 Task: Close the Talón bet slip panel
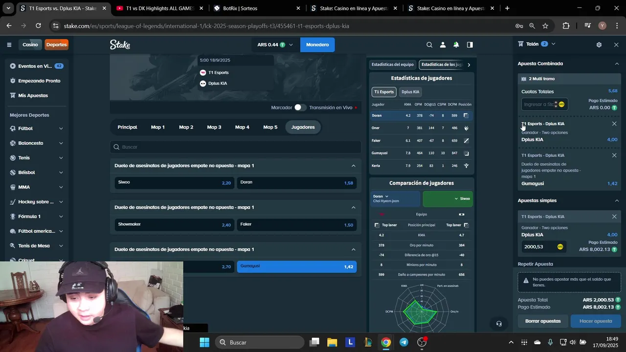tap(616, 44)
